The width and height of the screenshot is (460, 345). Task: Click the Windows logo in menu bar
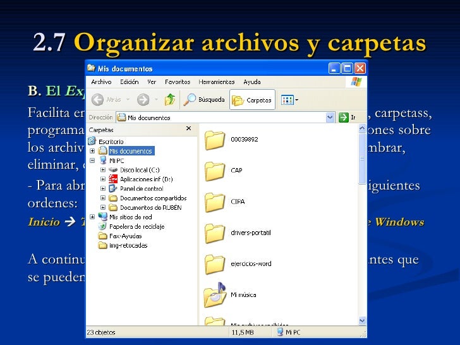click(x=356, y=82)
